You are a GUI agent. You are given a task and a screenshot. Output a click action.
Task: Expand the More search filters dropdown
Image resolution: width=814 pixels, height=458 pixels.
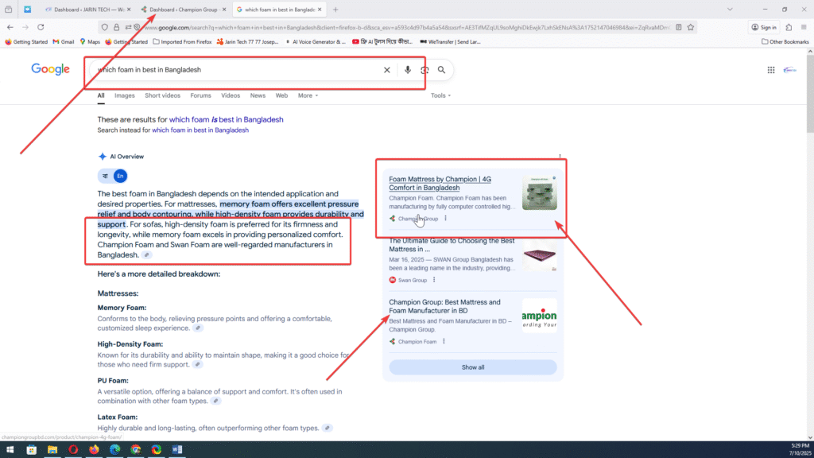(x=308, y=95)
